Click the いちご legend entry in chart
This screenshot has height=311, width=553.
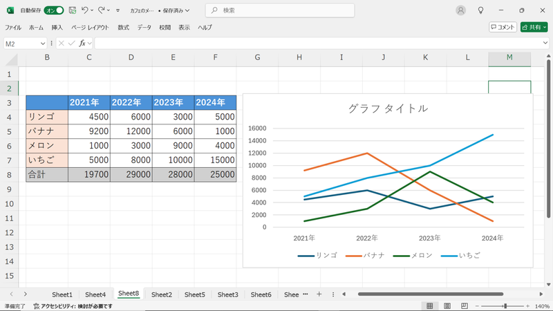pyautogui.click(x=460, y=255)
